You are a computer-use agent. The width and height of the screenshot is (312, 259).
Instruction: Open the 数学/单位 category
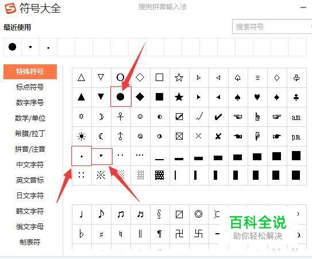[30, 118]
